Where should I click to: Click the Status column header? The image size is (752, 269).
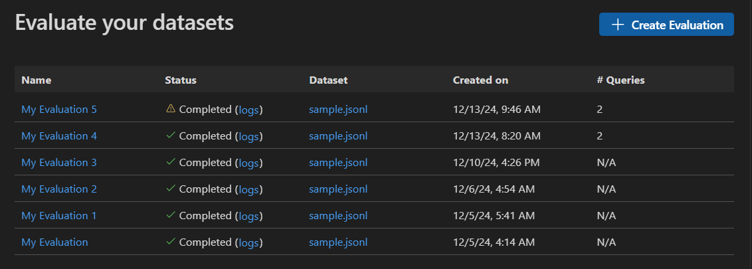pyautogui.click(x=181, y=80)
